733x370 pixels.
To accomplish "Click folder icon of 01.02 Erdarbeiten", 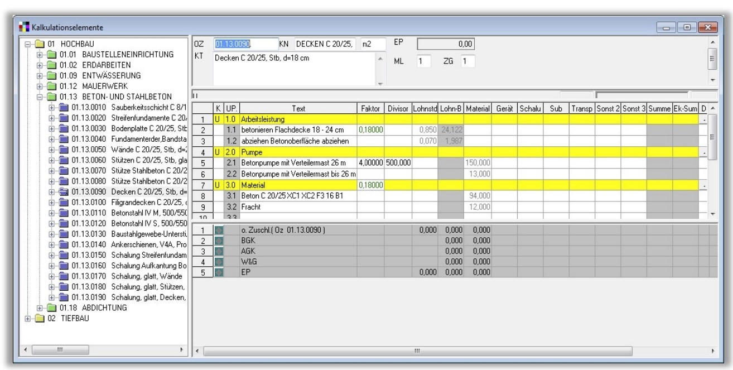I will click(51, 65).
